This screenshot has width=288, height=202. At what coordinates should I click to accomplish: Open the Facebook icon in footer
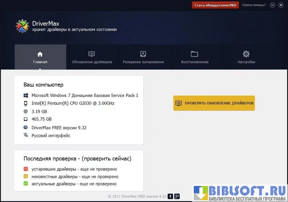pos(170,196)
